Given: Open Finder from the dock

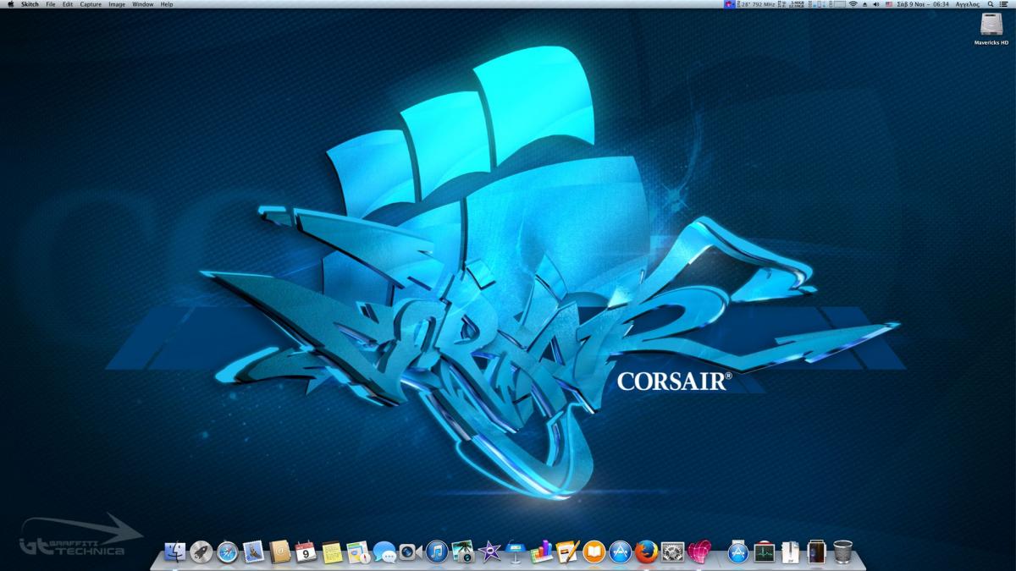Looking at the screenshot, I should tap(174, 552).
